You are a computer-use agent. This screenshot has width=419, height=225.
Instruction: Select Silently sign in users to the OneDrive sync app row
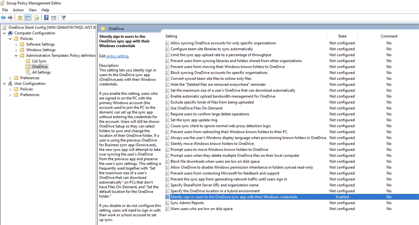pos(291,197)
